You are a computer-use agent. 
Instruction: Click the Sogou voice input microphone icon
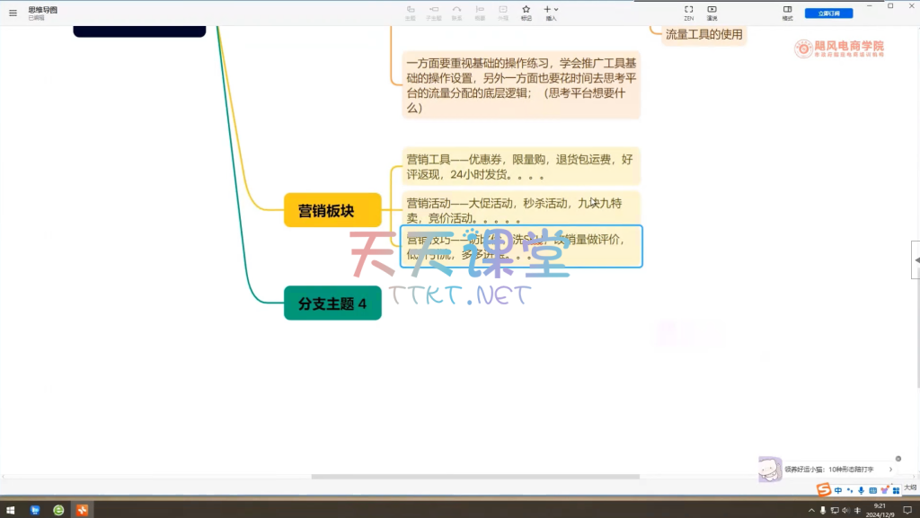(862, 490)
